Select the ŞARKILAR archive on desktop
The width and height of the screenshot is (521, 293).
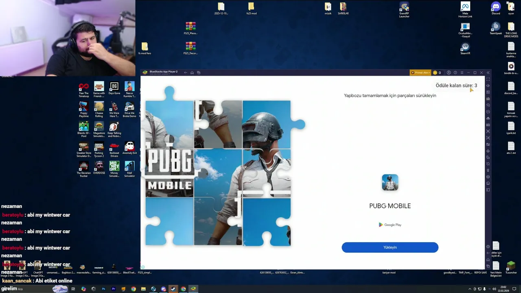(343, 9)
